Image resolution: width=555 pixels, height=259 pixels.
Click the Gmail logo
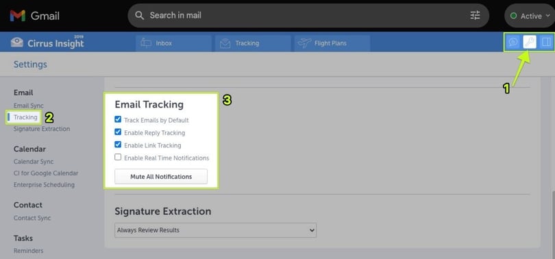pos(18,16)
